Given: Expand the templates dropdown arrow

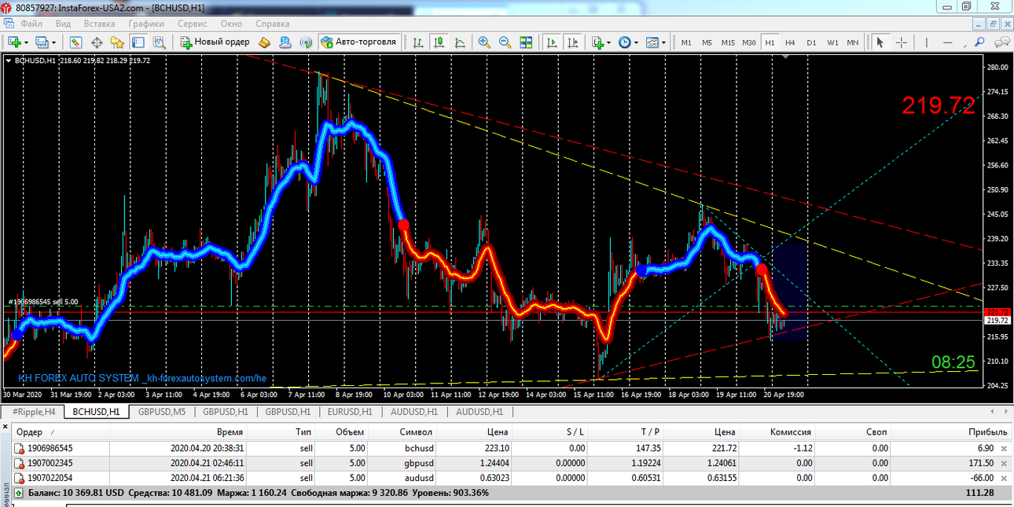Looking at the screenshot, I should (x=664, y=42).
